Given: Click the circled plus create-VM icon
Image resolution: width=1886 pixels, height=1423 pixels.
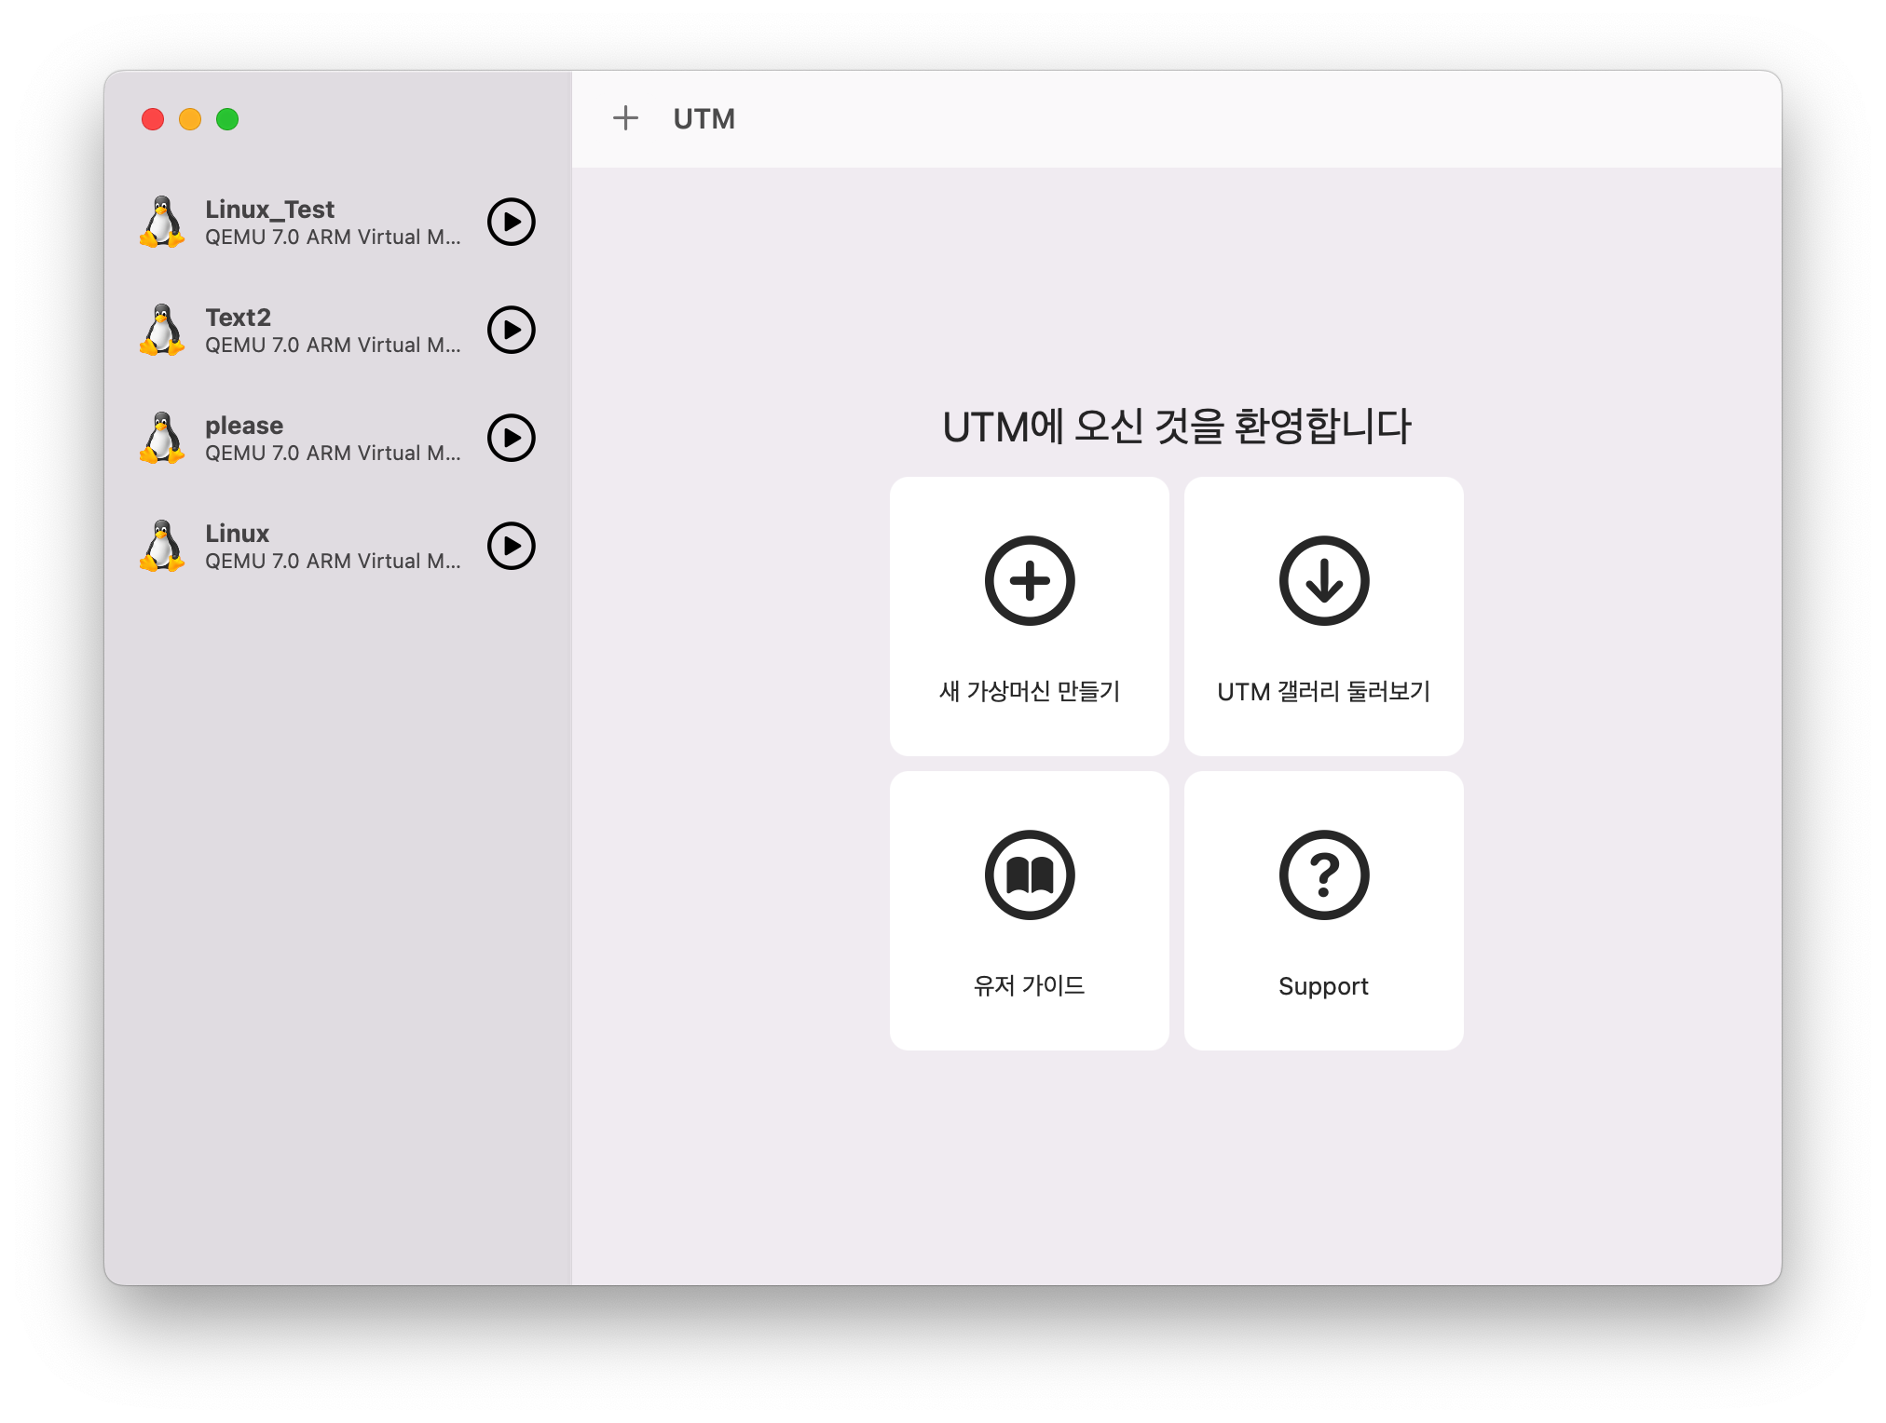Looking at the screenshot, I should (x=1030, y=581).
